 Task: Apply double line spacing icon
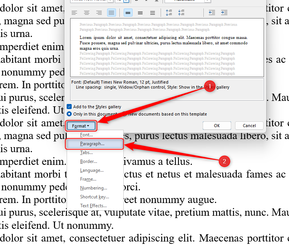[153, 13]
